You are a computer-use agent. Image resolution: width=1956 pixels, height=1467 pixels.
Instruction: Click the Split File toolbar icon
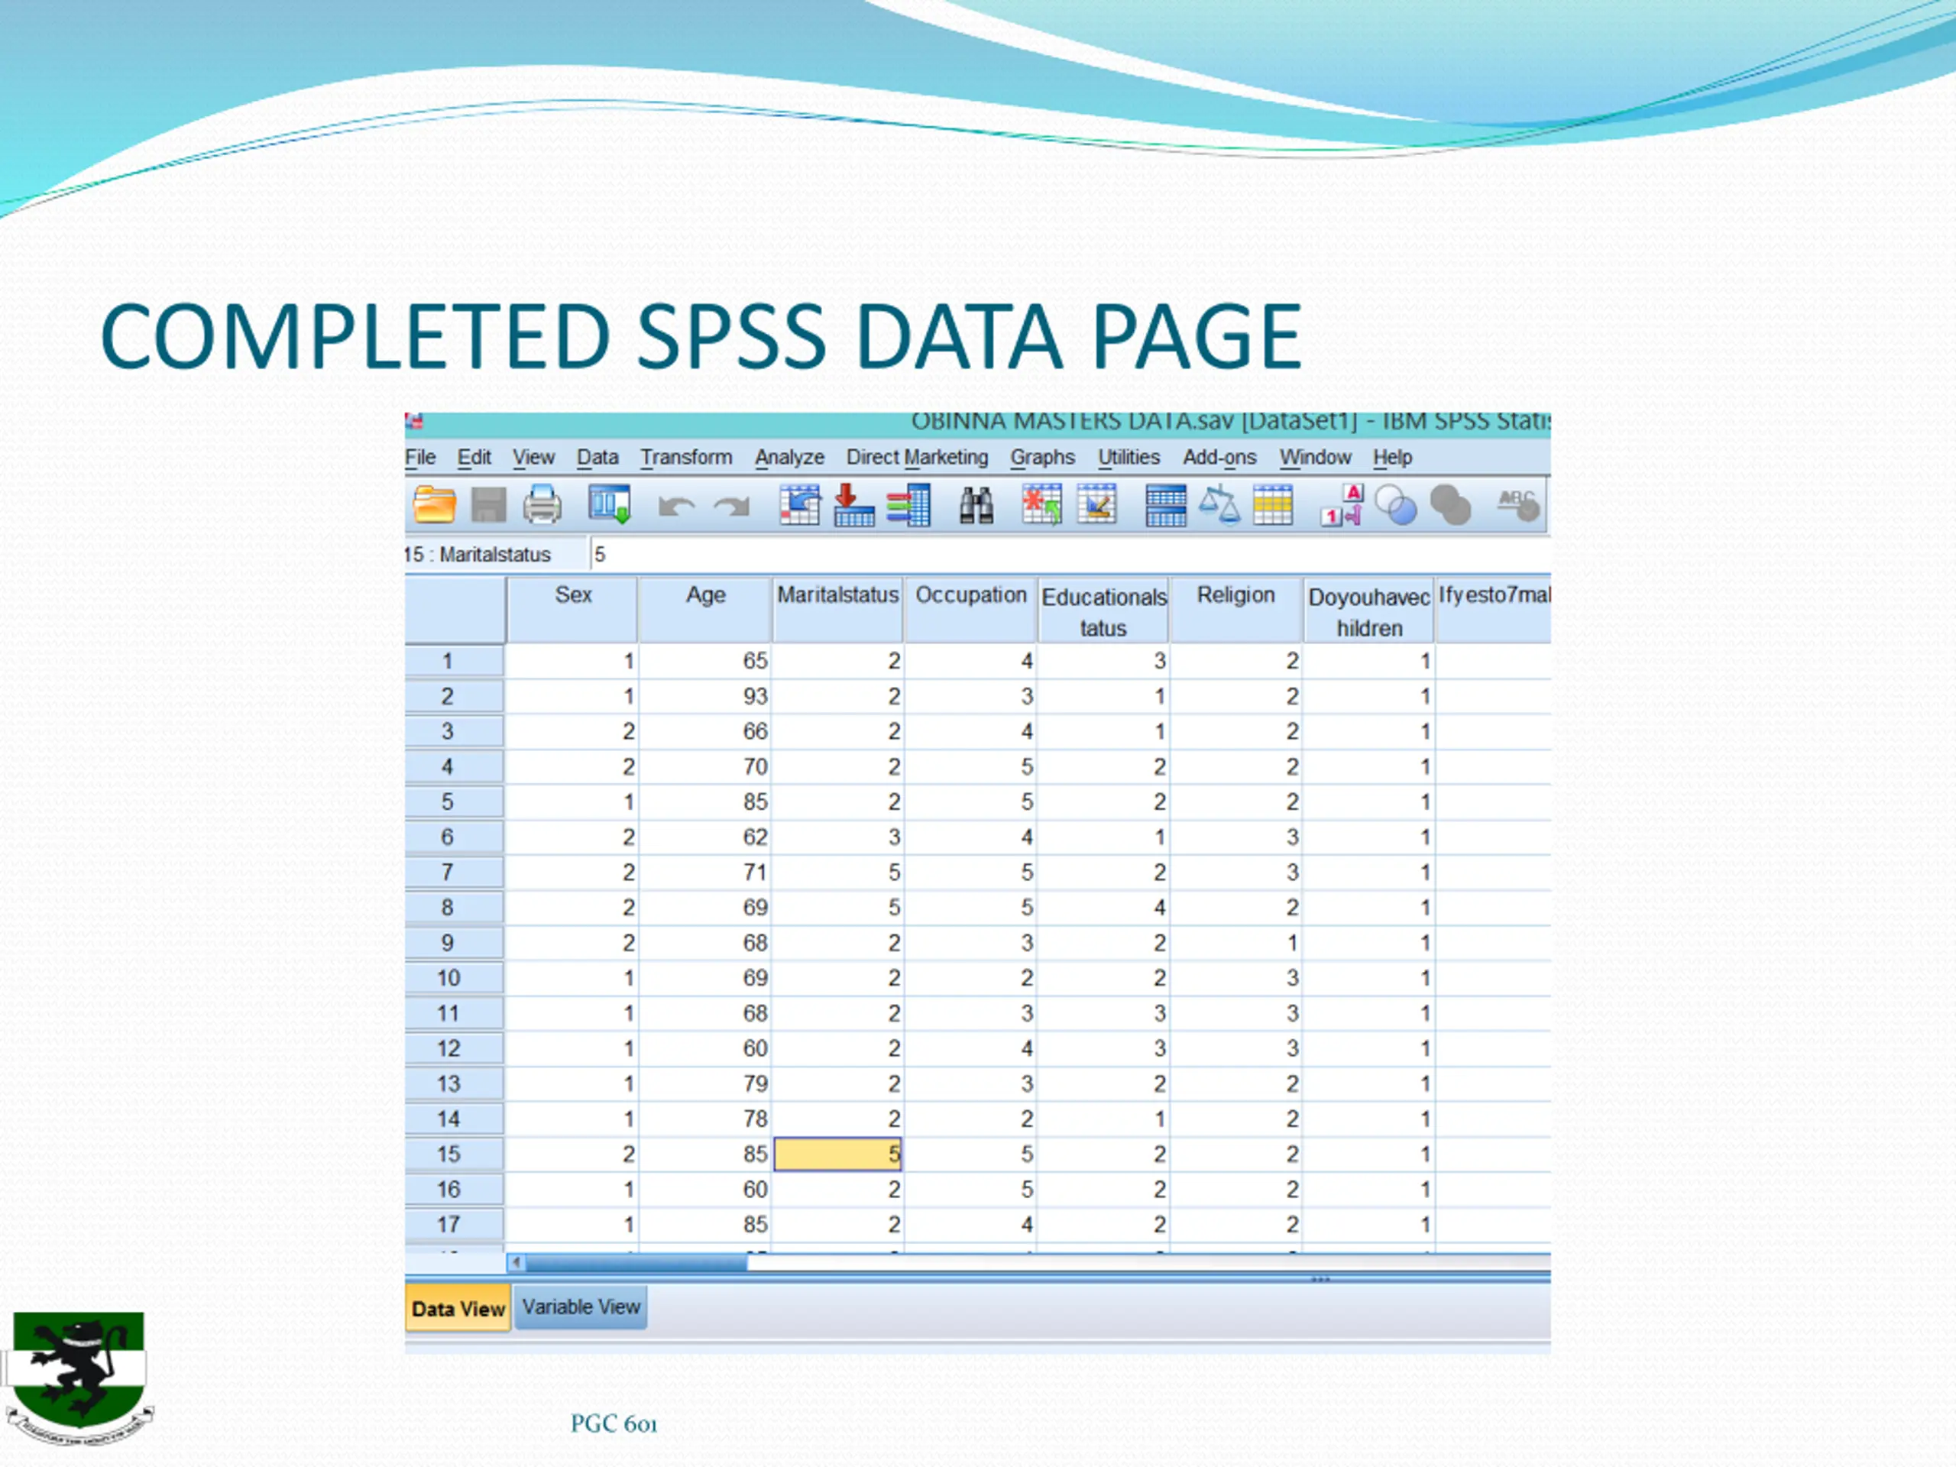pos(1165,506)
